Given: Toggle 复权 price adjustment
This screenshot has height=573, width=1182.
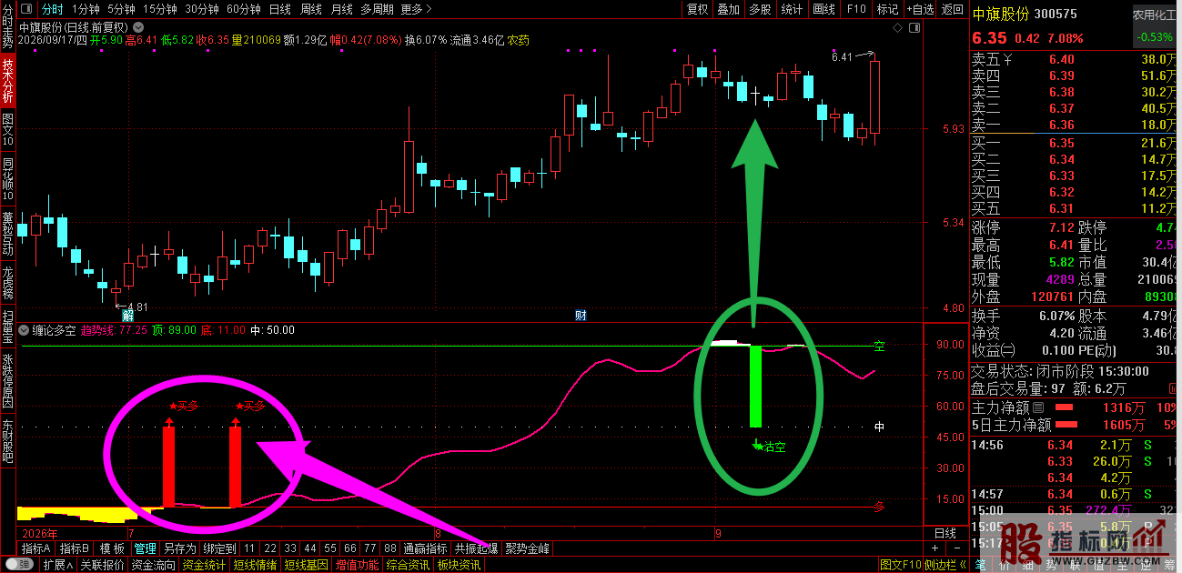Looking at the screenshot, I should (x=697, y=9).
